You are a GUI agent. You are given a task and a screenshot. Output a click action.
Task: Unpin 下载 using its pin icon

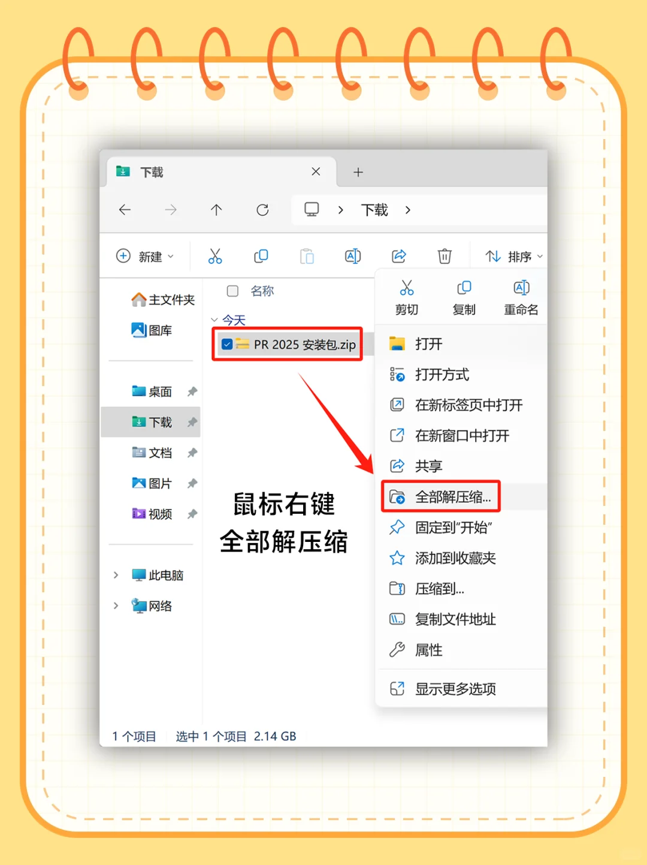[x=192, y=422]
